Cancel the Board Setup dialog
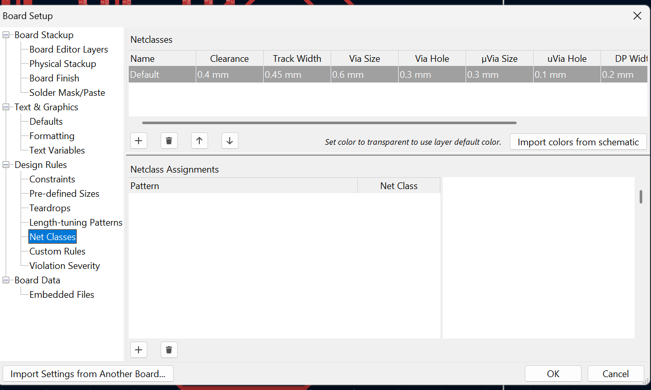Image resolution: width=651 pixels, height=390 pixels. click(615, 374)
